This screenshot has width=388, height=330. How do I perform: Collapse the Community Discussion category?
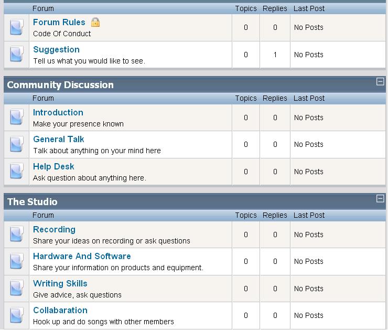tap(381, 82)
